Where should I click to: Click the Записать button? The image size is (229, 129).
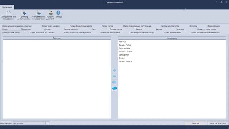tap(195, 123)
